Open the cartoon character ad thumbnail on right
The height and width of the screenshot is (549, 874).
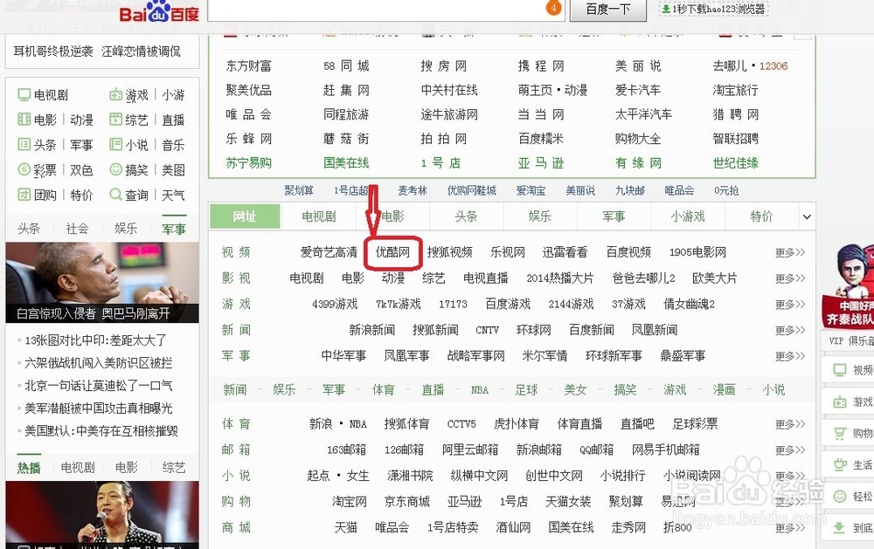tap(848, 285)
